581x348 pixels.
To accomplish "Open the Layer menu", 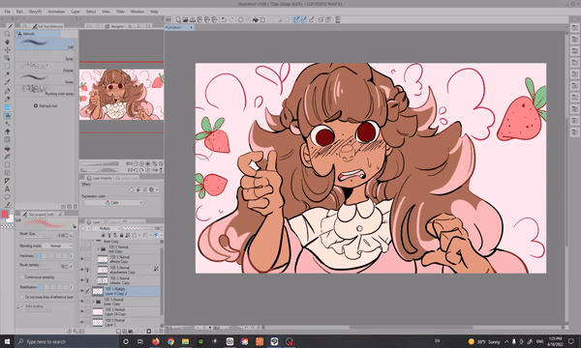I will (x=76, y=12).
